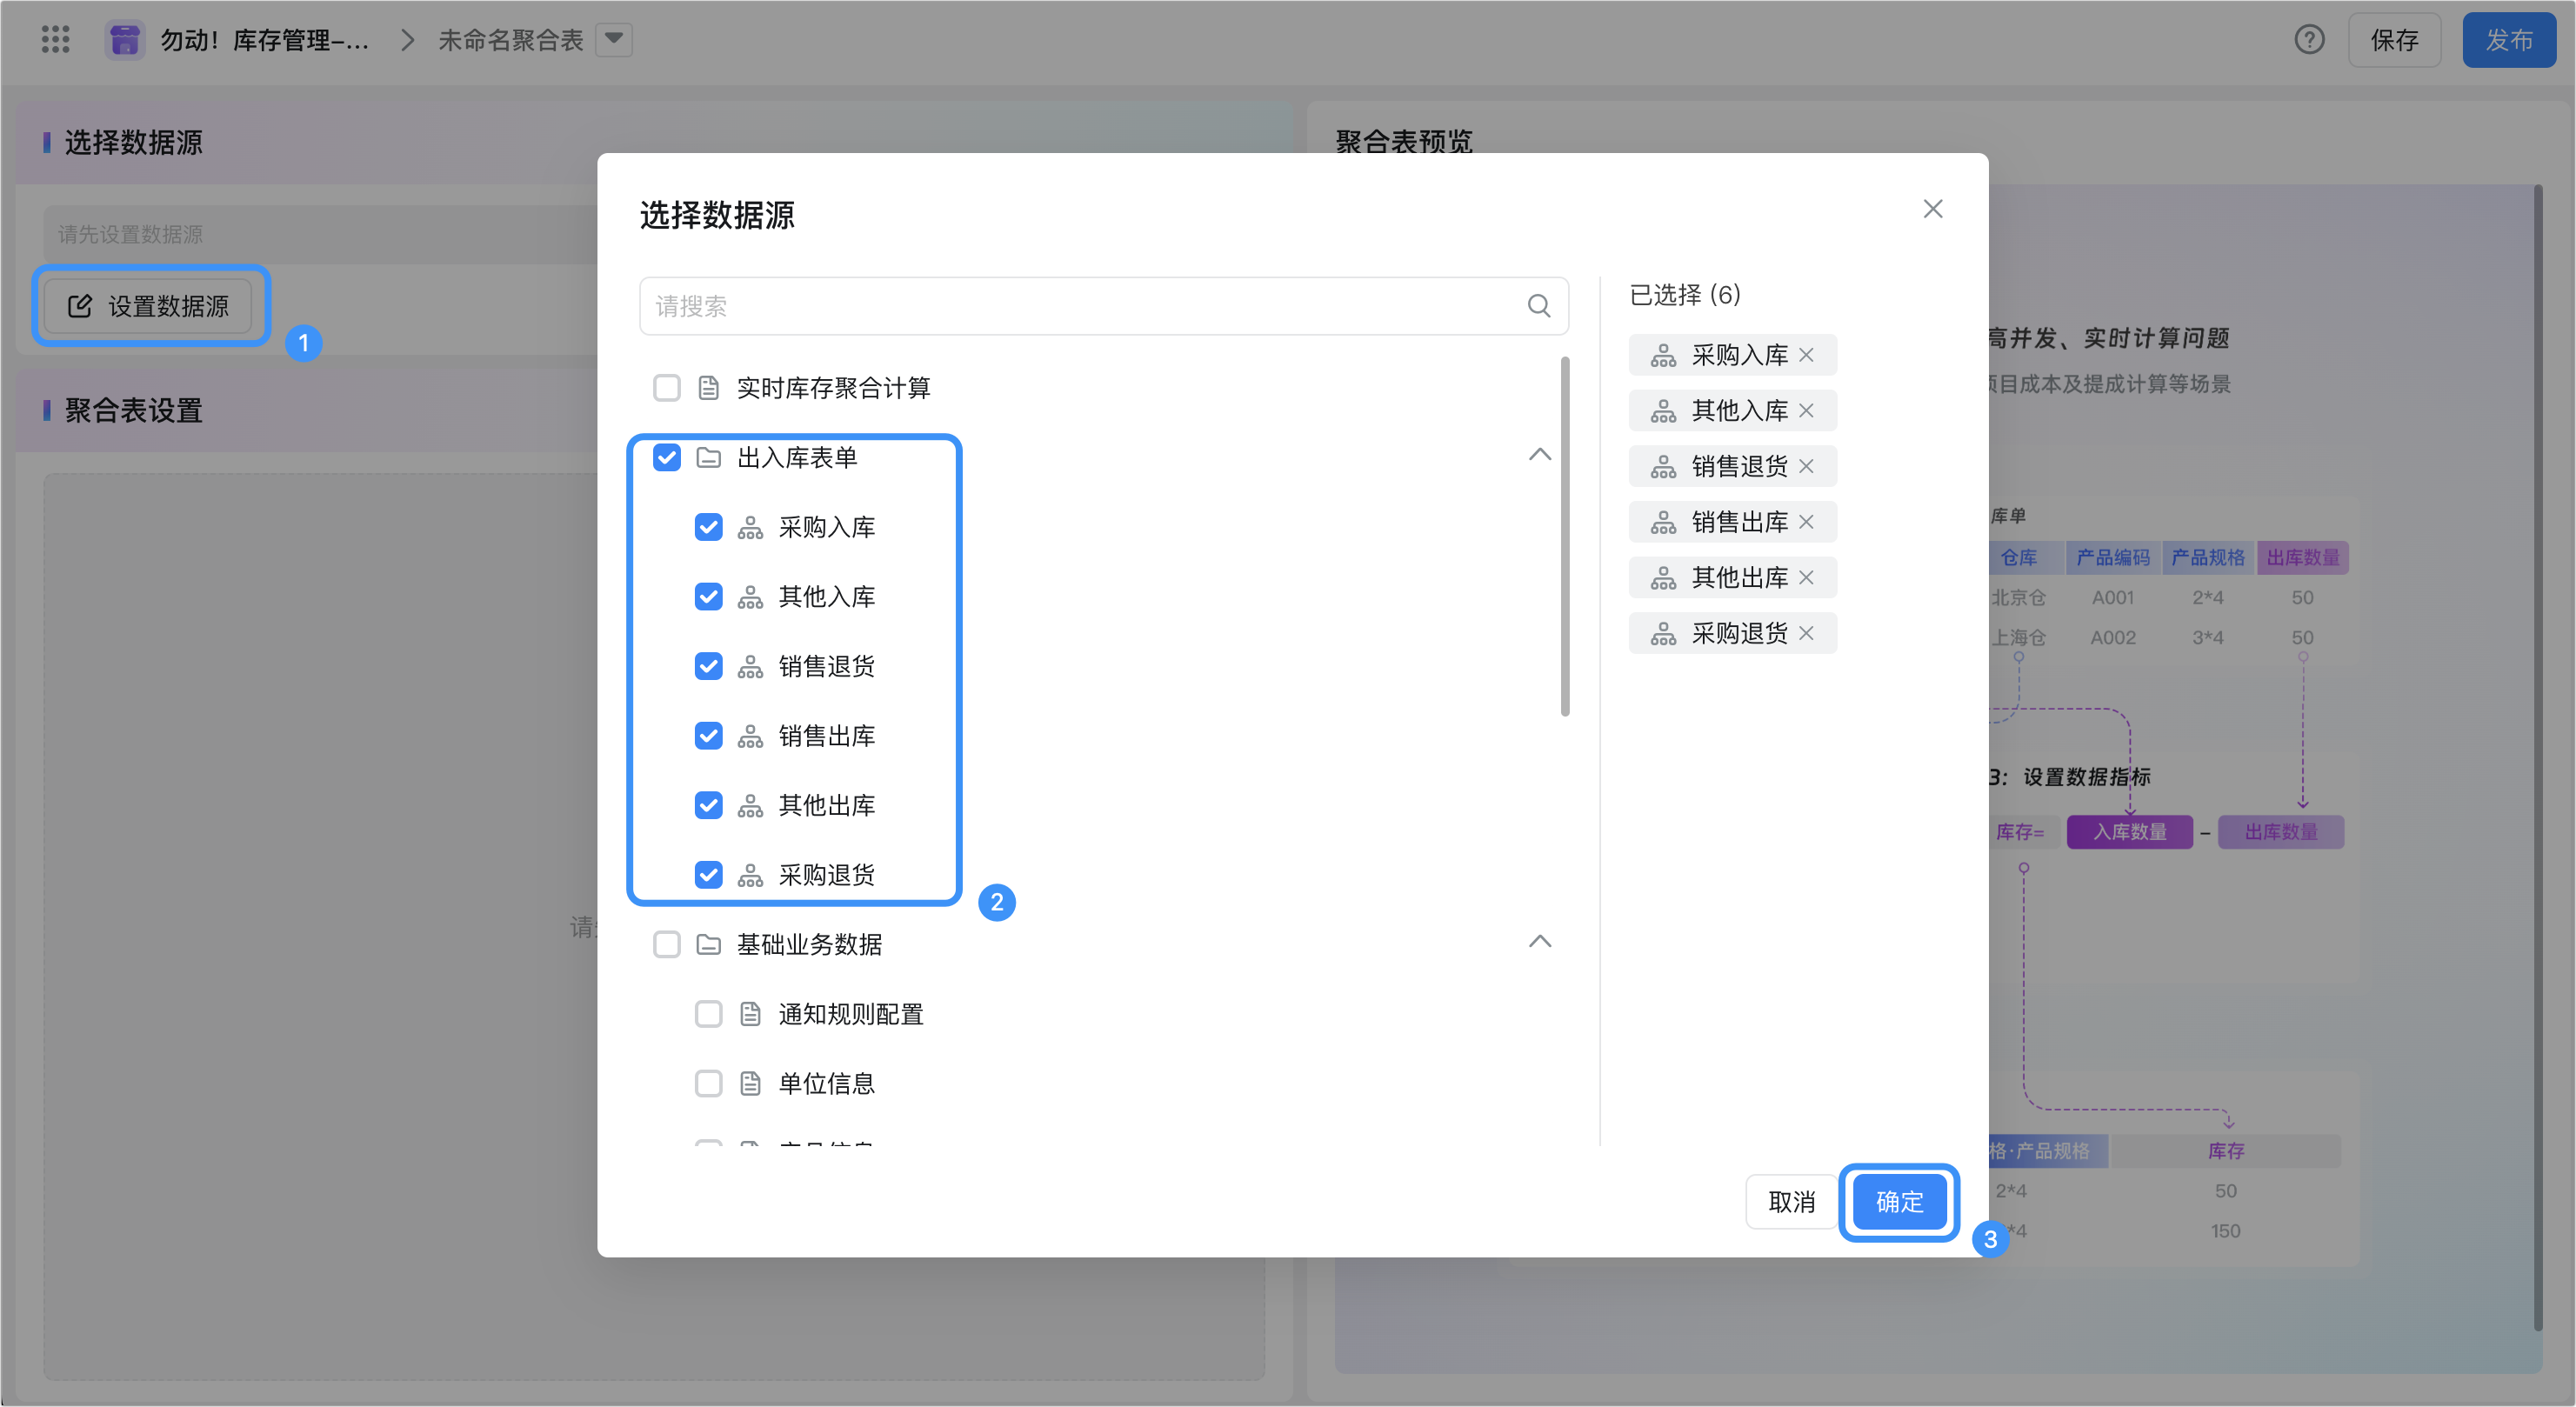
Task: Select the 通知规则配置 tree label
Action: coord(850,1015)
